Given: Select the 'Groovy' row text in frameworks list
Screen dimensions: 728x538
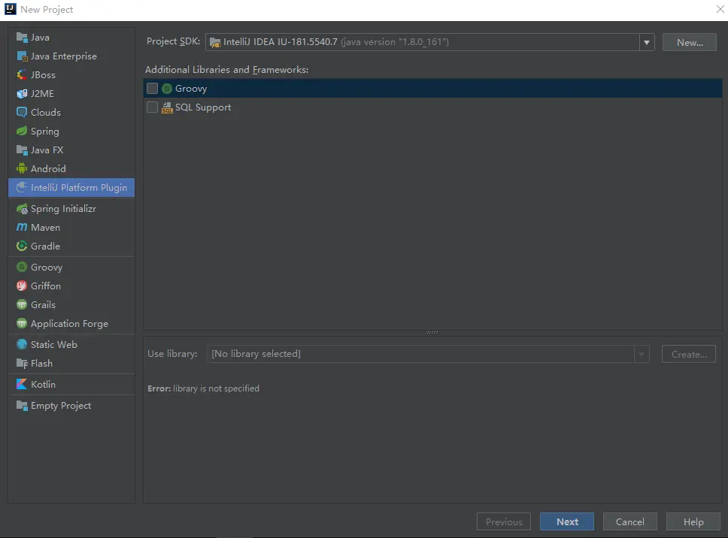Looking at the screenshot, I should [x=191, y=89].
